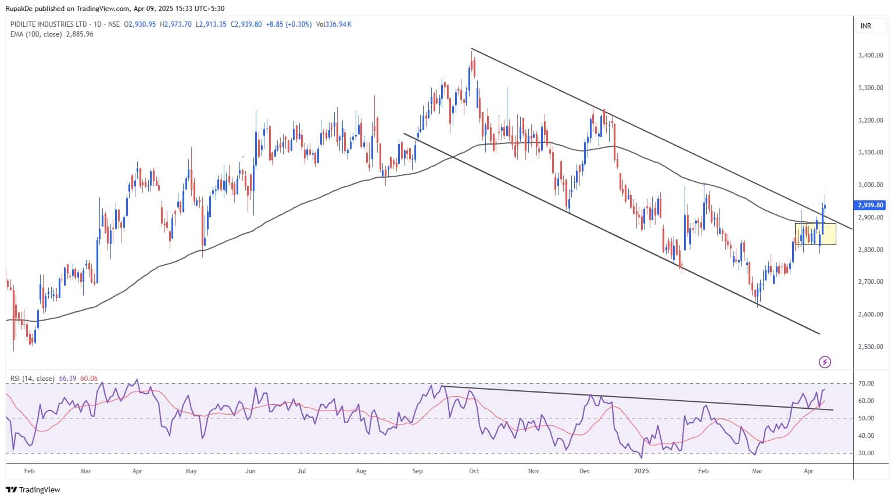Screen dimensions: 895x500
Task: Click the PIDILITE INDUSTRIES LTD symbol title
Action: pos(49,24)
